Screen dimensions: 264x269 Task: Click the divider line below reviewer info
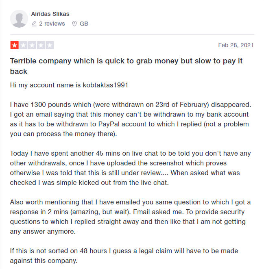click(132, 34)
